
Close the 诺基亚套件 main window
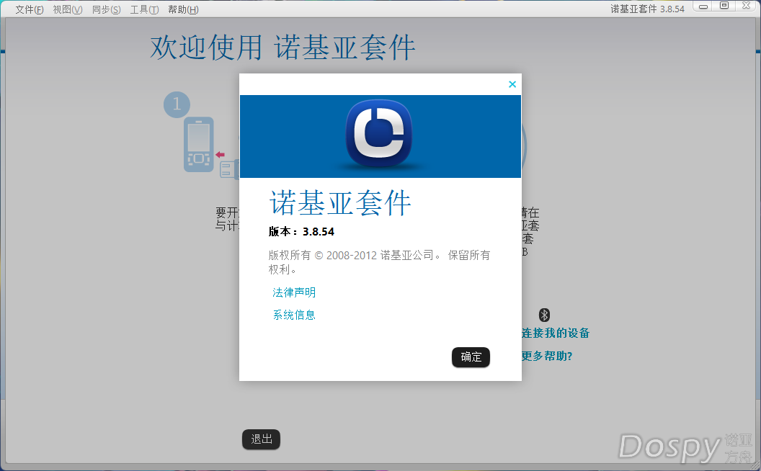pyautogui.click(x=747, y=6)
